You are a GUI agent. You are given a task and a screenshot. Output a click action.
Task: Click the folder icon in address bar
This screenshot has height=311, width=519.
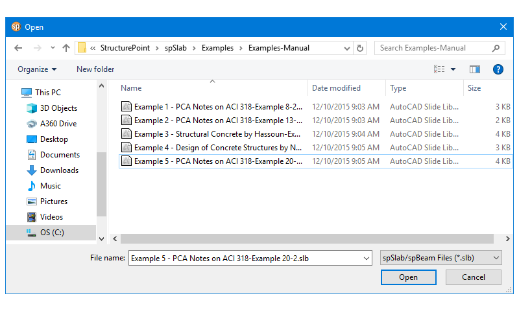click(x=82, y=48)
